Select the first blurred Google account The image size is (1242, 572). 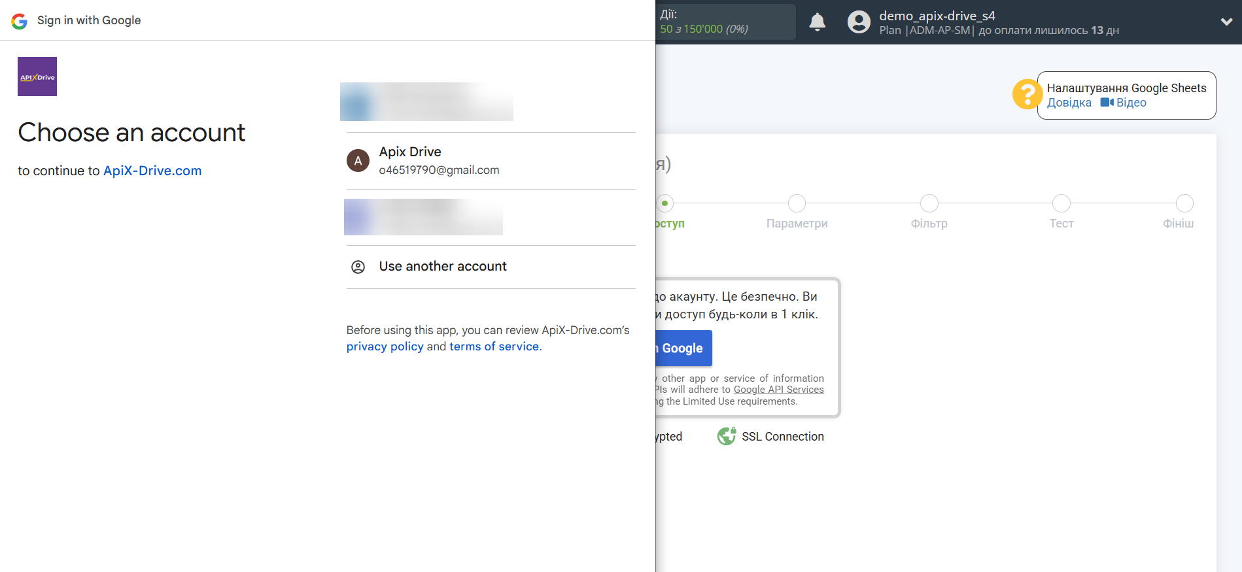pos(426,101)
